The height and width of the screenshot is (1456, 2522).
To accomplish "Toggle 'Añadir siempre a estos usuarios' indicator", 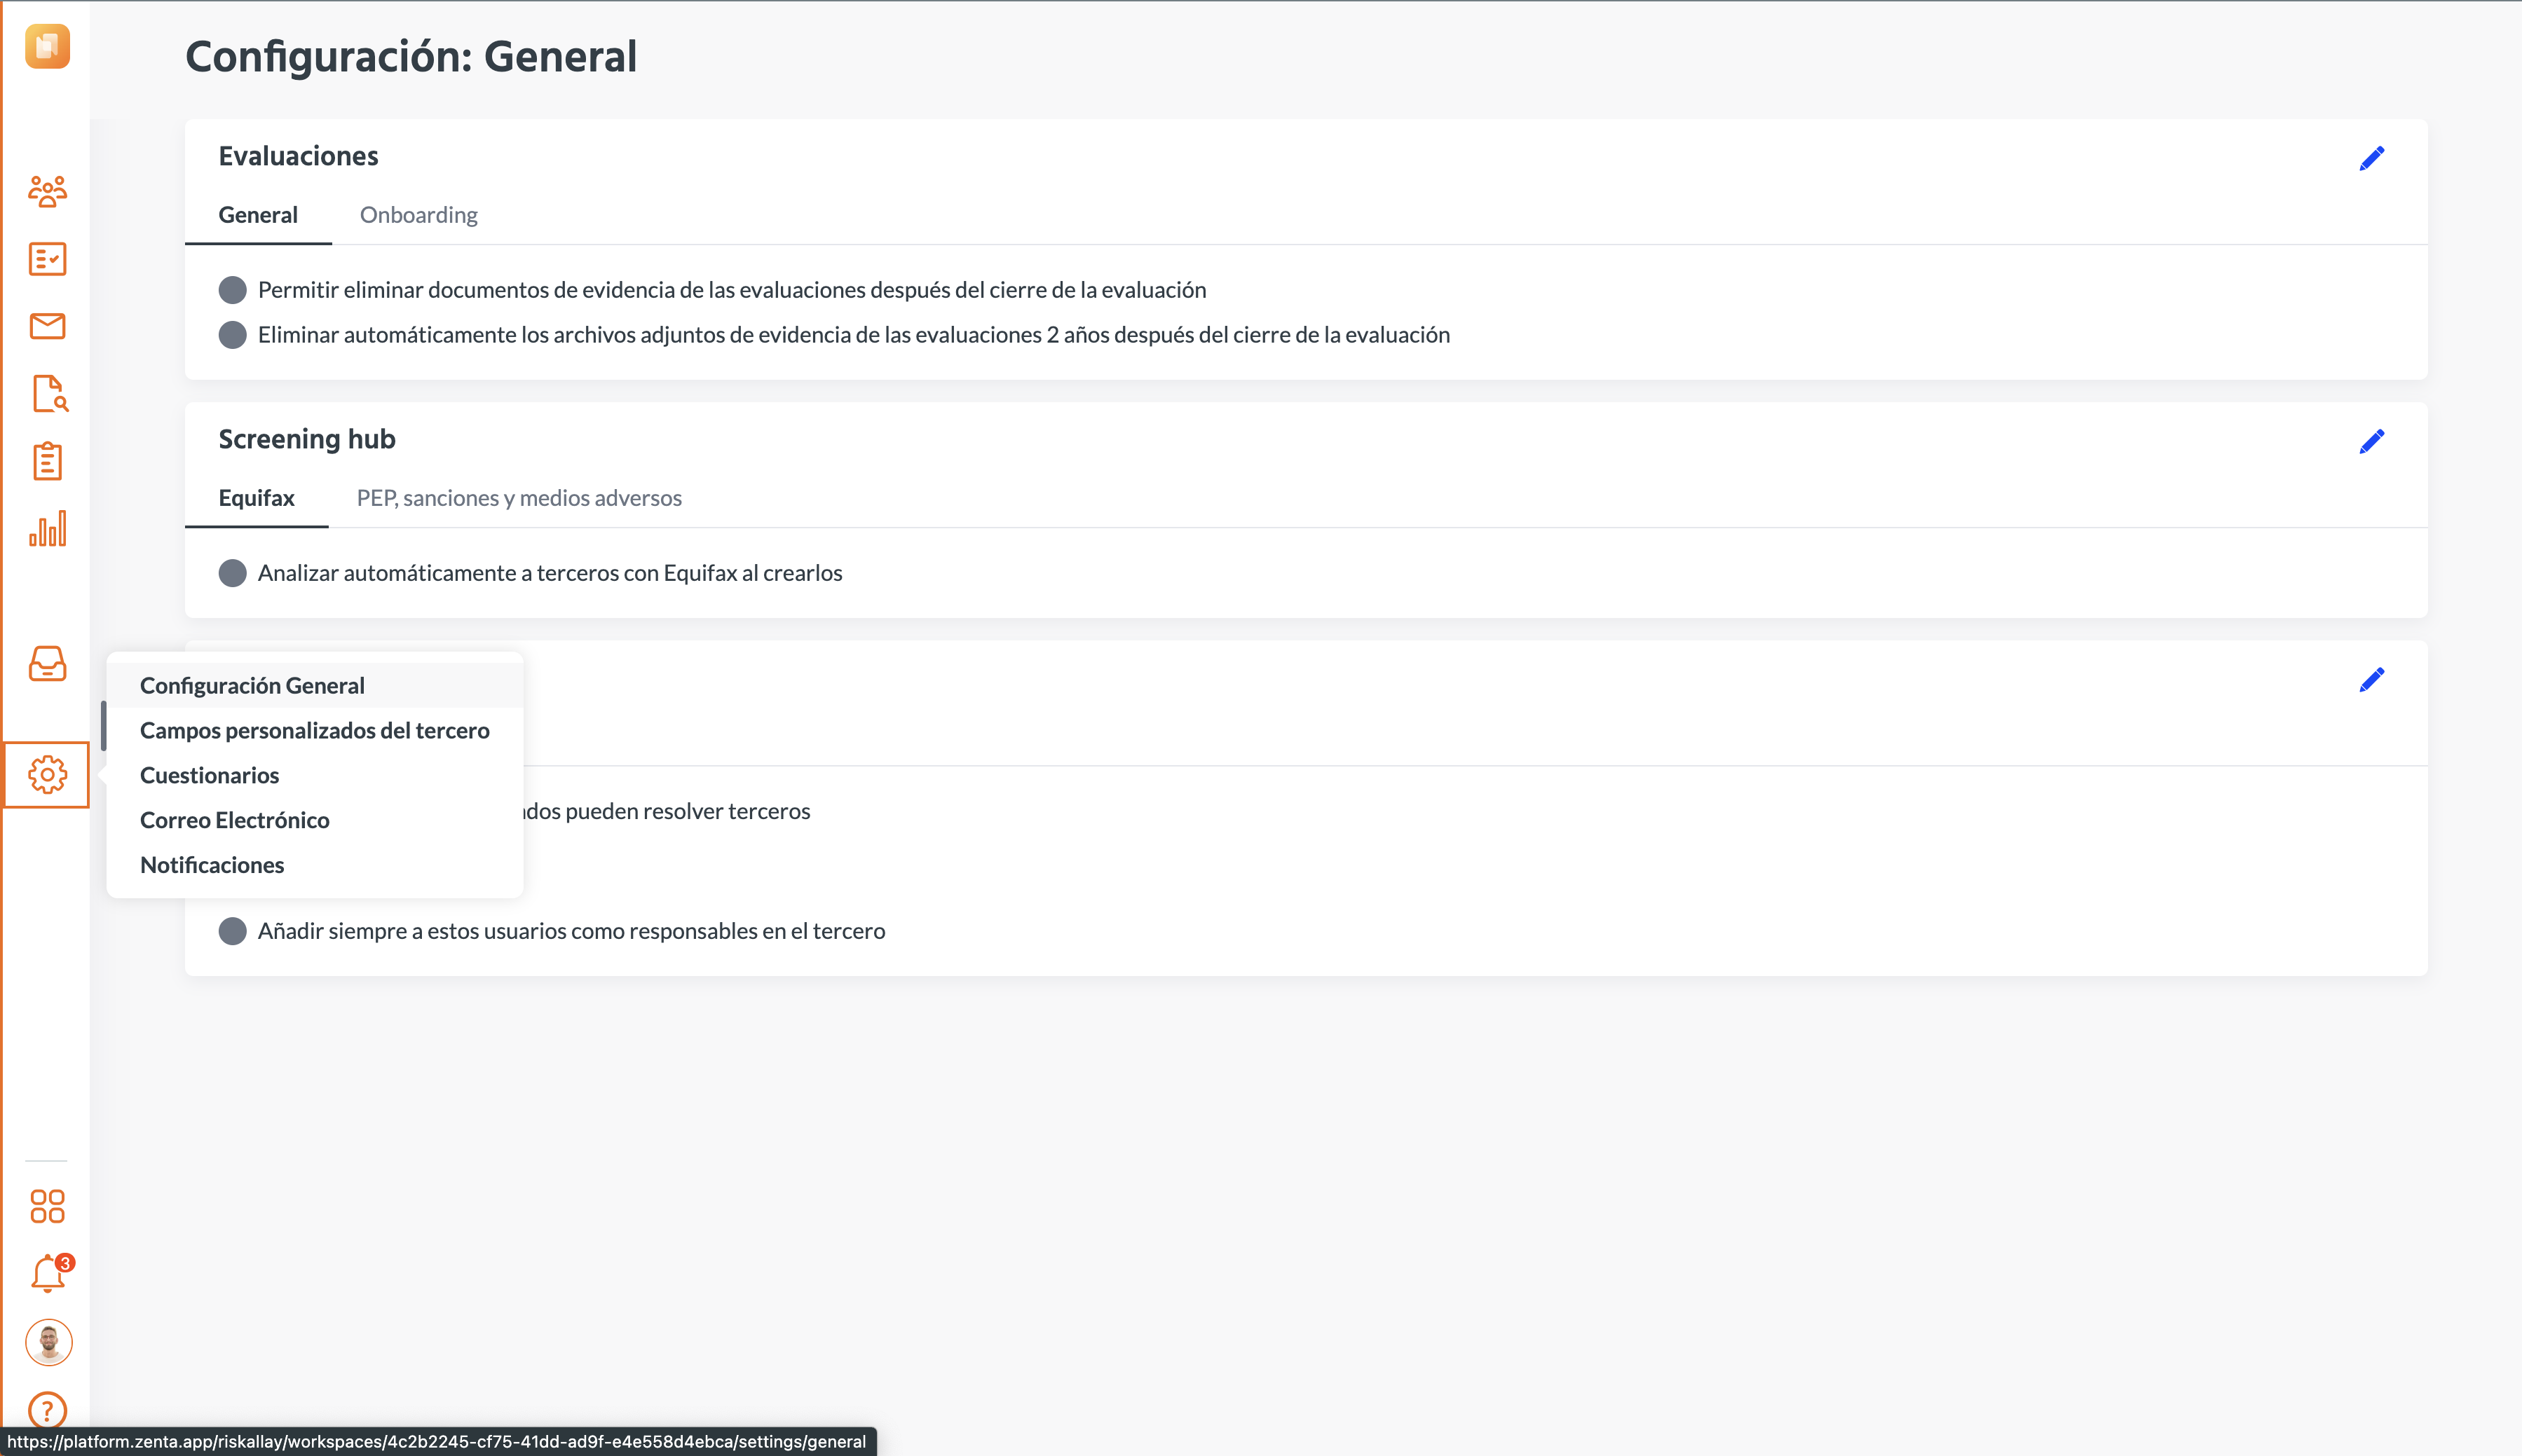I will coord(232,931).
